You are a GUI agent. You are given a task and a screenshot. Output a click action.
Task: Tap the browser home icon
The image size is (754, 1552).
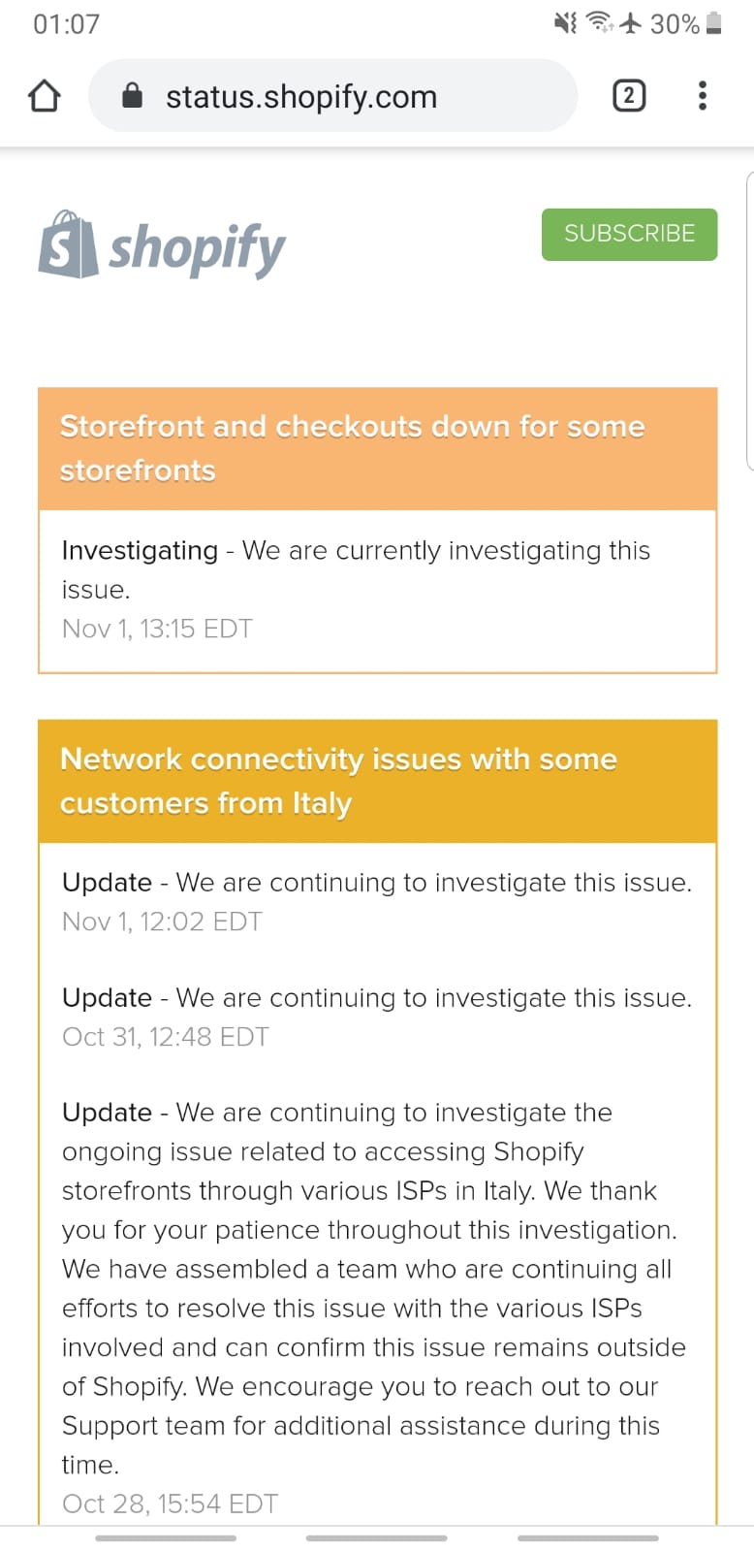(x=45, y=96)
